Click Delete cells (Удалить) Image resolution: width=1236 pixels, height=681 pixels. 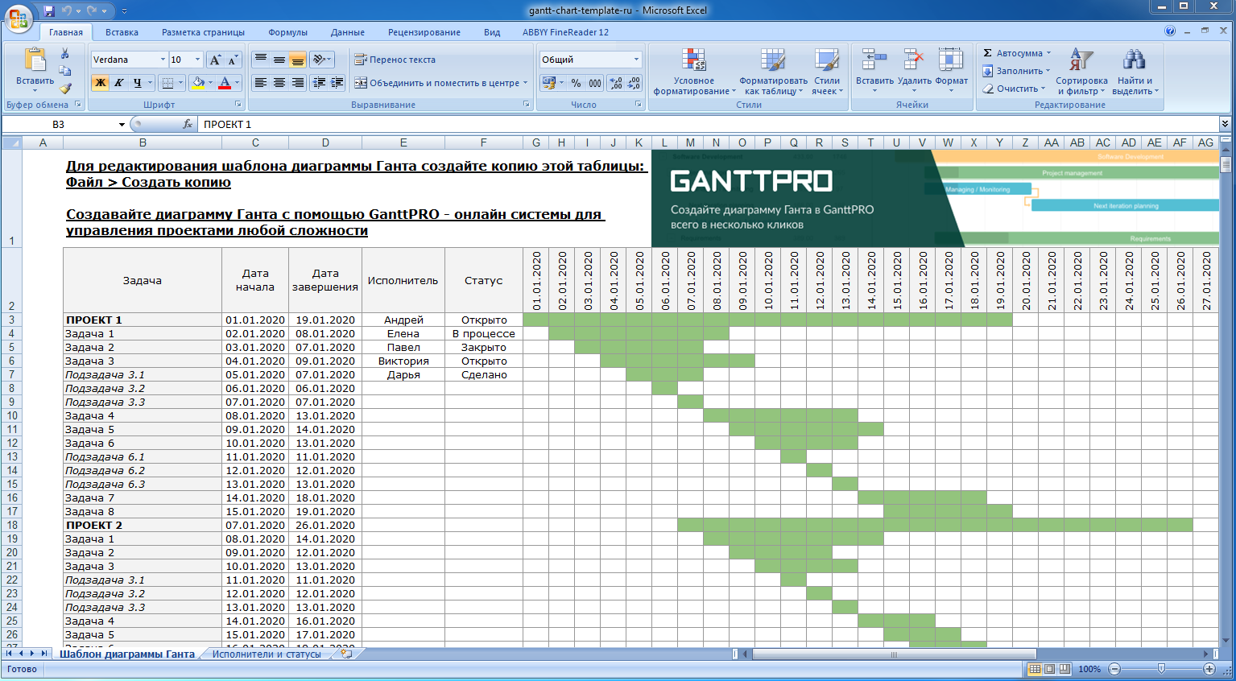coord(914,71)
